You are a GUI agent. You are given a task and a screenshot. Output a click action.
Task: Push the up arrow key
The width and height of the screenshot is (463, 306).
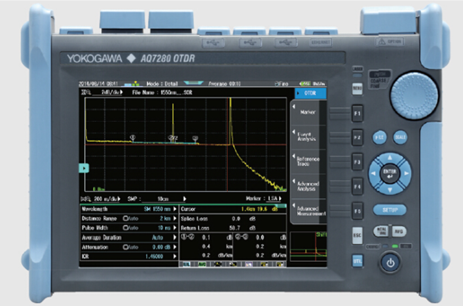pyautogui.click(x=390, y=158)
